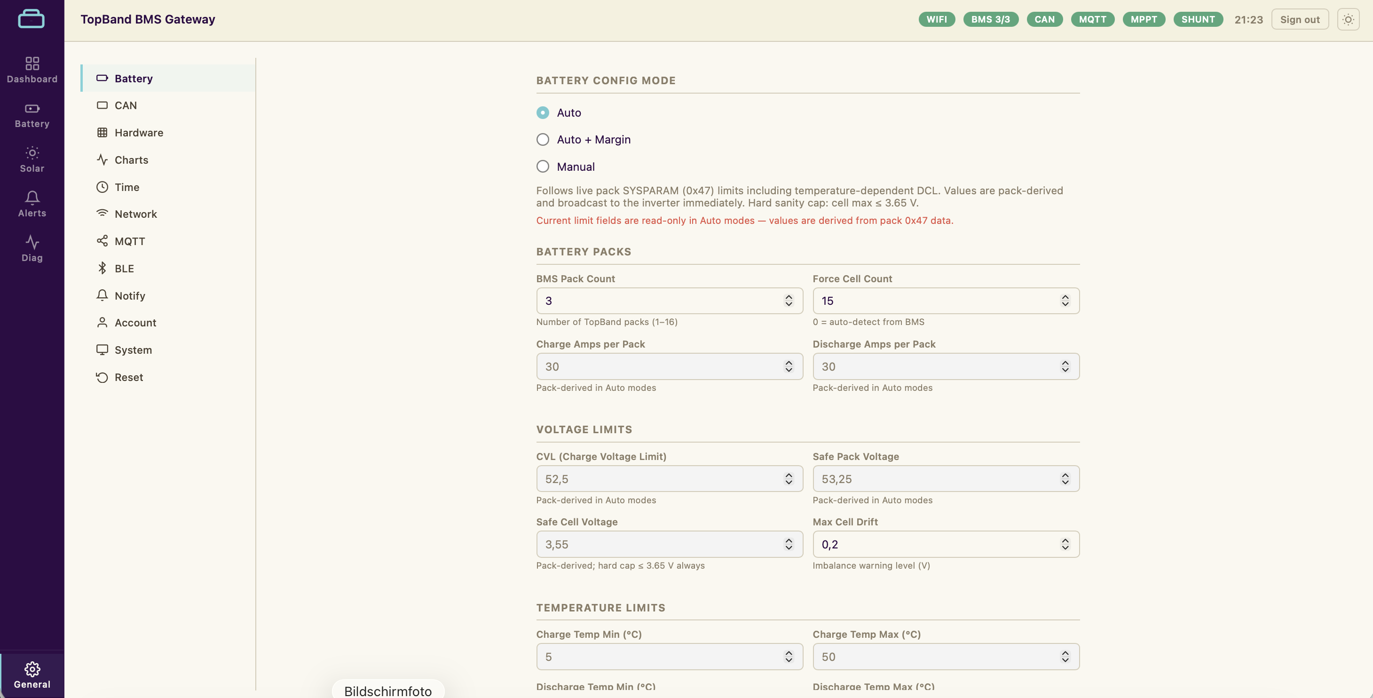Click the '0 = auto-detect from BMS' hint
The width and height of the screenshot is (1373, 698).
point(868,322)
